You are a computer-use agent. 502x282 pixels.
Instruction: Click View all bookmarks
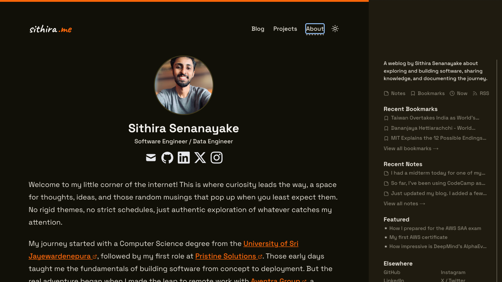(x=411, y=149)
